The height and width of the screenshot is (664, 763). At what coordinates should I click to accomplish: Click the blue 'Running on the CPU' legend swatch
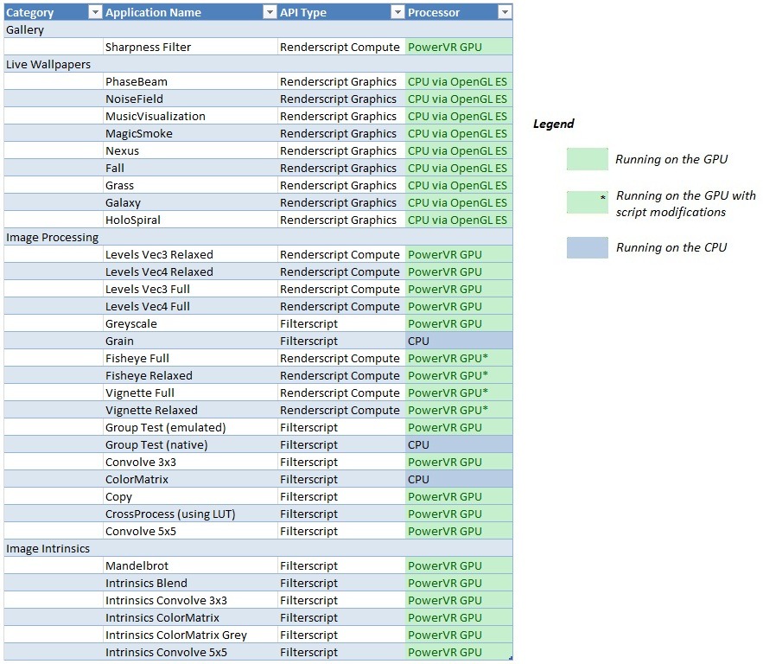click(x=587, y=247)
